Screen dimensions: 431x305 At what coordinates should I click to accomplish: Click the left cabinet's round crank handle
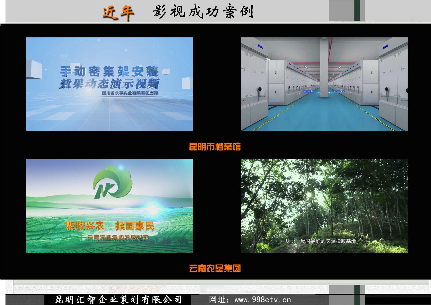tap(259, 89)
